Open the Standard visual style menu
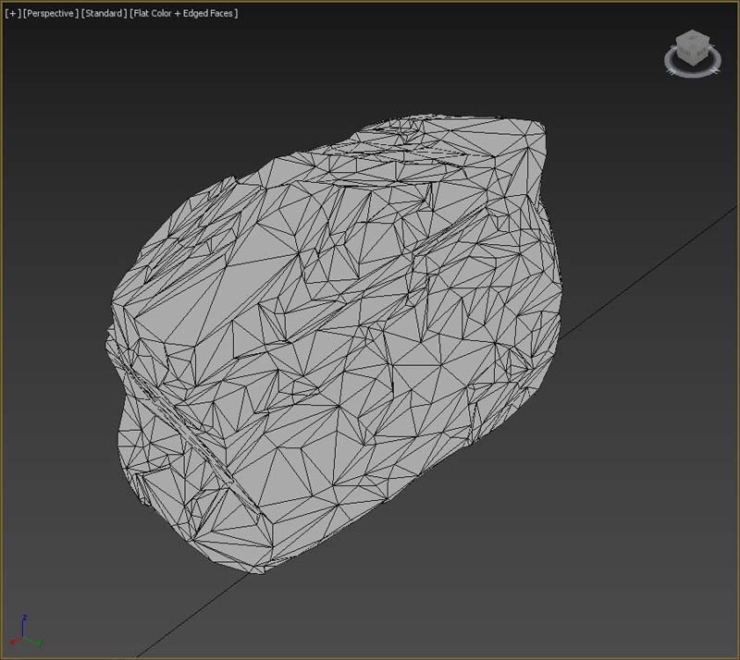The width and height of the screenshot is (740, 660). (x=104, y=14)
